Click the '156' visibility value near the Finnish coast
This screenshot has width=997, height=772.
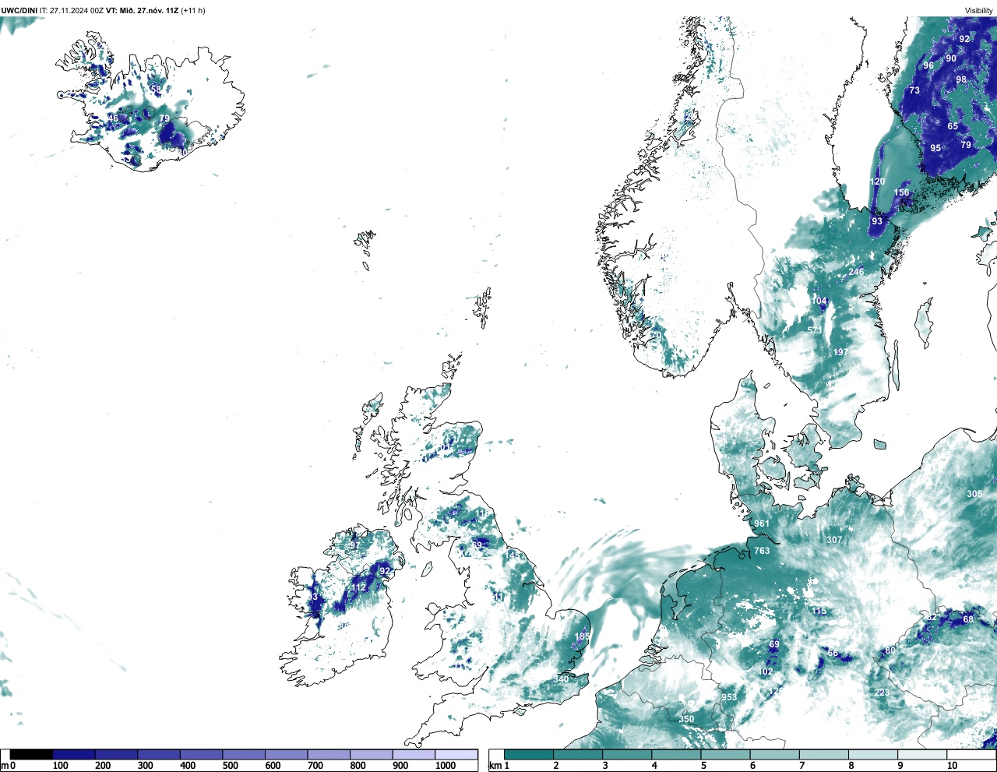[x=901, y=192]
